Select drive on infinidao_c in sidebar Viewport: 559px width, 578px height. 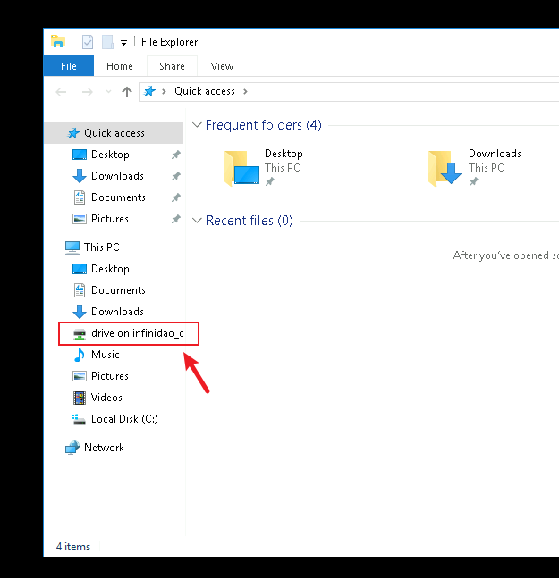pyautogui.click(x=137, y=333)
